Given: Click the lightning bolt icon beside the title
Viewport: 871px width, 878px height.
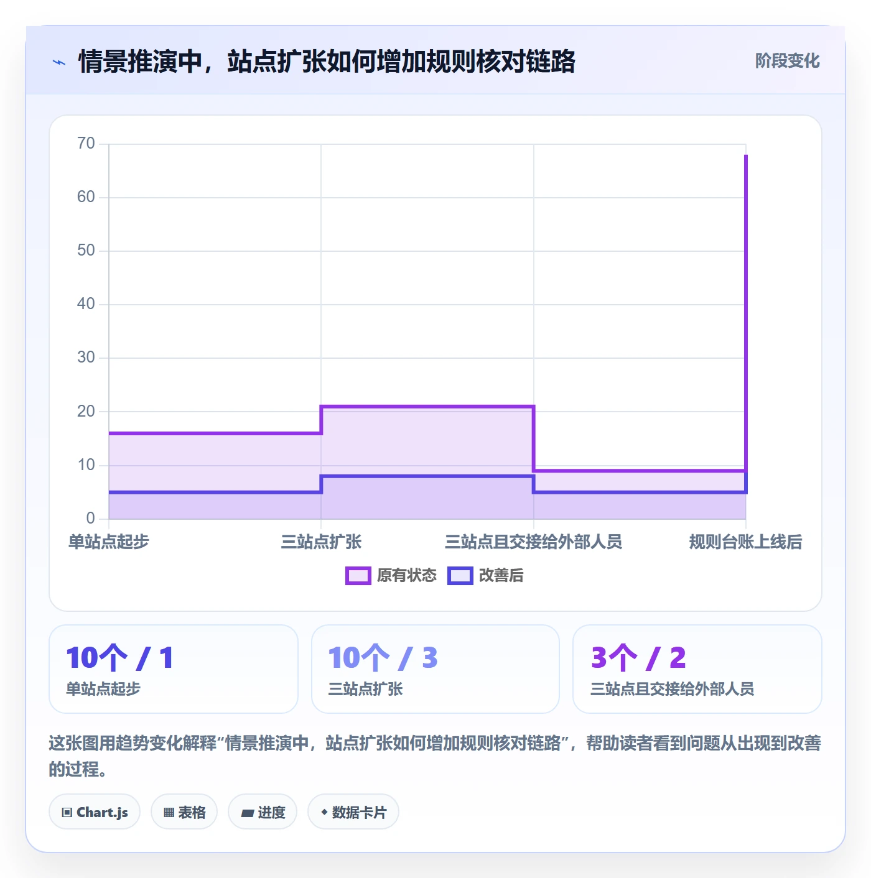Looking at the screenshot, I should pyautogui.click(x=58, y=62).
